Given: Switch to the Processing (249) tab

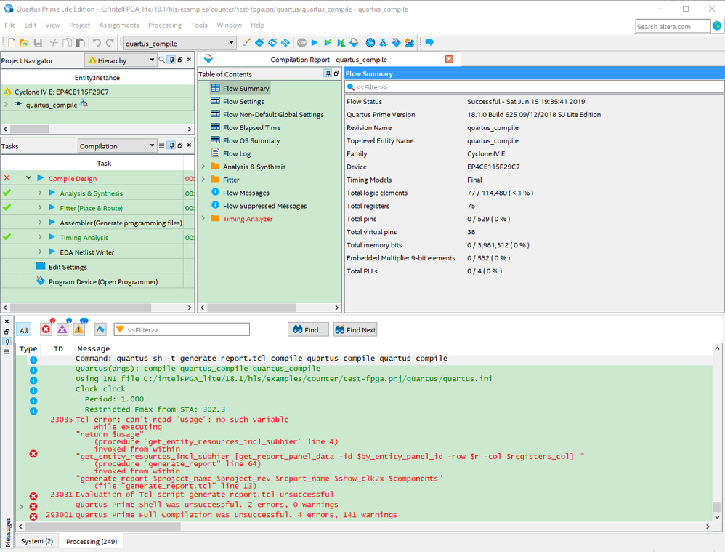Looking at the screenshot, I should click(92, 541).
